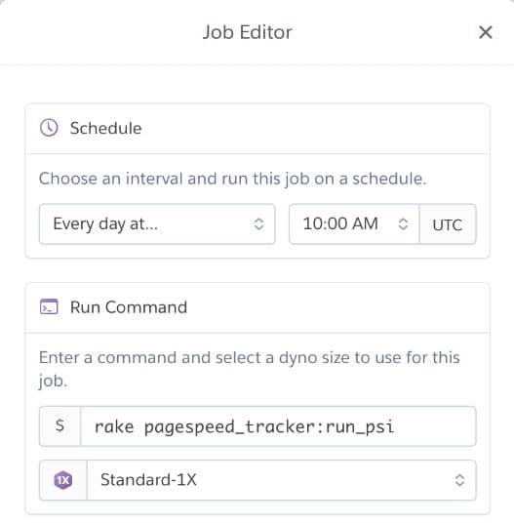514x524 pixels.
Task: Click the up-down chevrons on interval select
Action: pos(258,223)
